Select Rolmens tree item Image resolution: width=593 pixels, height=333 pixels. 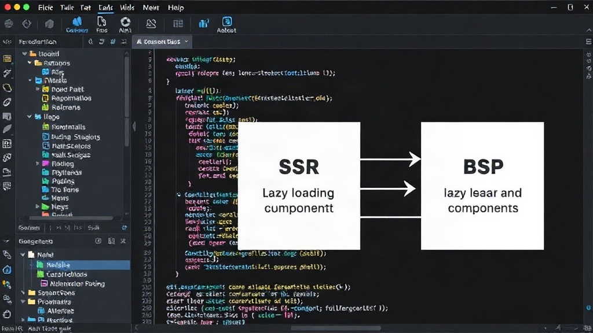pyautogui.click(x=66, y=107)
